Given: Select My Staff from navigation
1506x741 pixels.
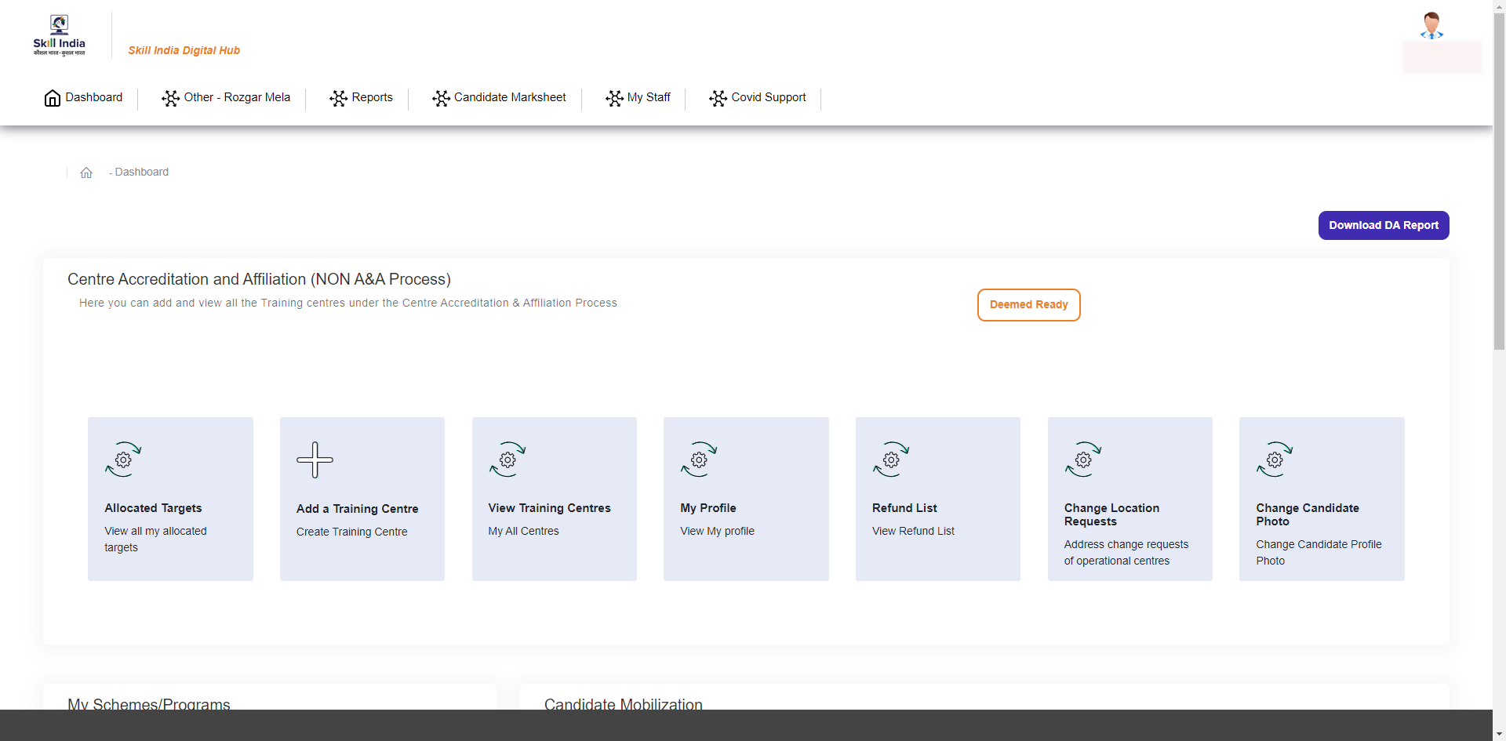Looking at the screenshot, I should [x=649, y=97].
